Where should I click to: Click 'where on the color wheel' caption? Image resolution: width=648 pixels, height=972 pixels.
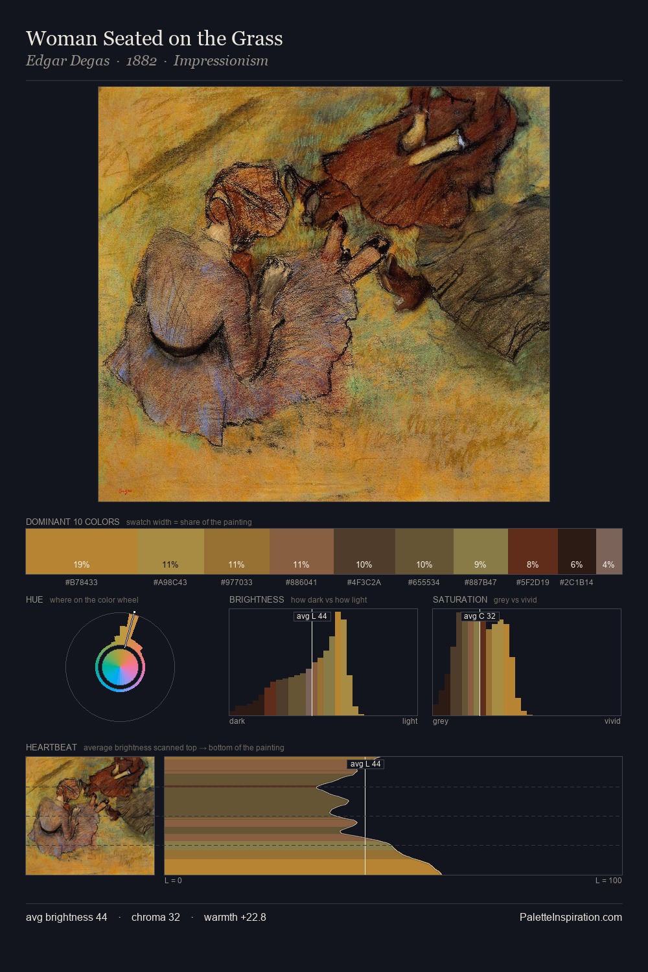tap(94, 600)
